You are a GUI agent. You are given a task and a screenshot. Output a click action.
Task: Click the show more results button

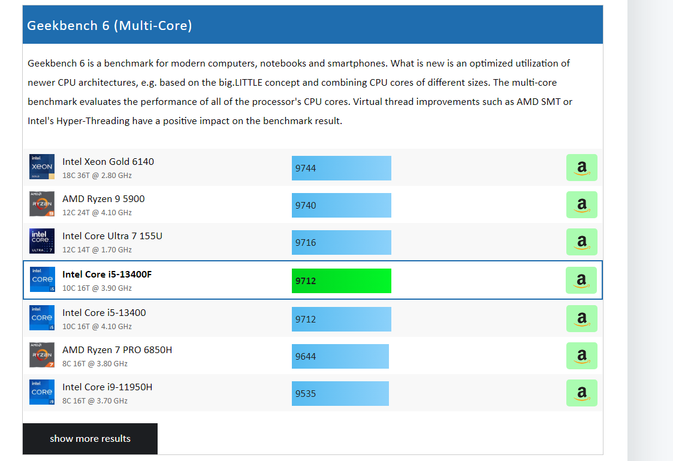pos(90,439)
